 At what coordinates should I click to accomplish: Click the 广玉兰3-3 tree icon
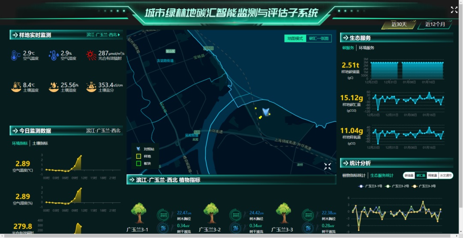coord(283,213)
